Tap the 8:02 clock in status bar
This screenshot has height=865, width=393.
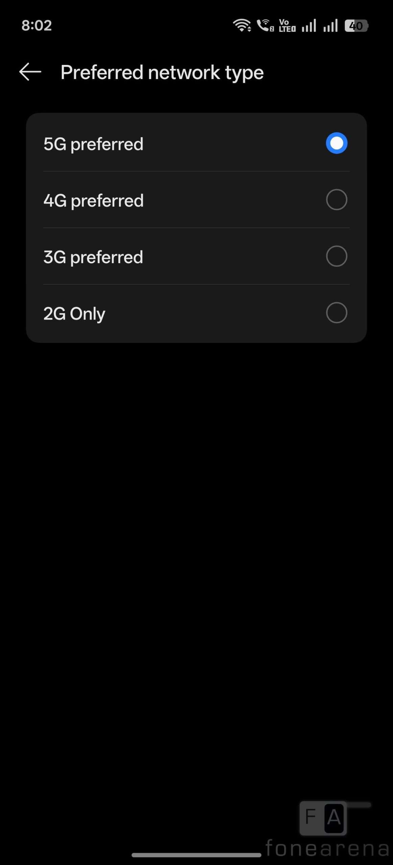tap(36, 26)
